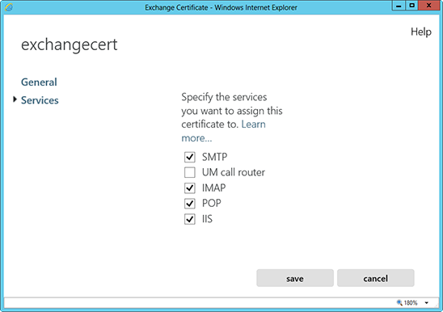Minimize the Exchange Certificate window

click(x=399, y=6)
